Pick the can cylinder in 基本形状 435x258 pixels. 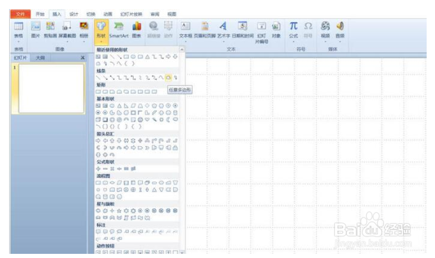click(x=175, y=113)
